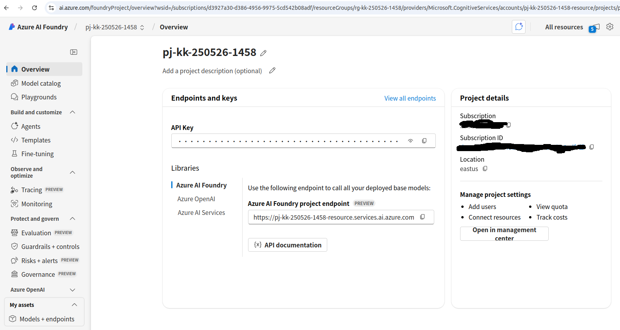Select Overview in the sidebar
The image size is (620, 330).
[44, 69]
